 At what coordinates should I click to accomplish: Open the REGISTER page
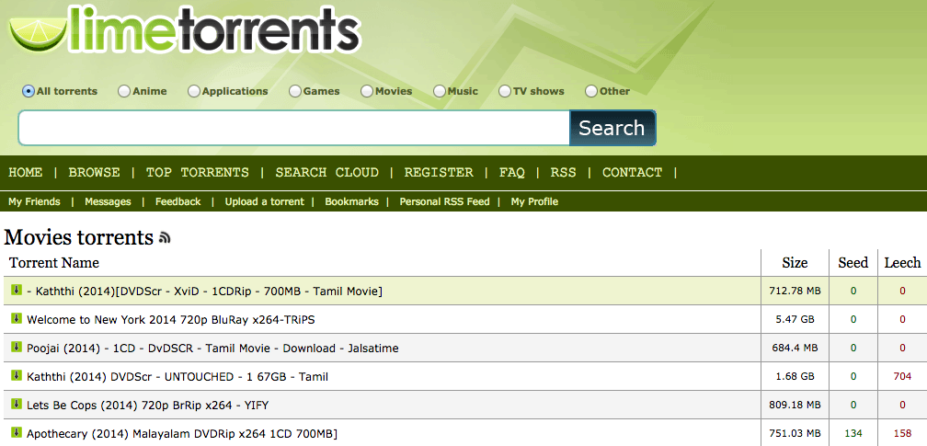tap(439, 172)
